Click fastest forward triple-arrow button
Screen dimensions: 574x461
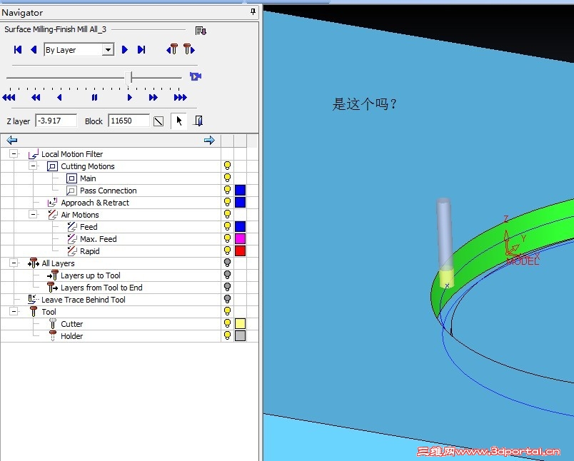[x=181, y=97]
